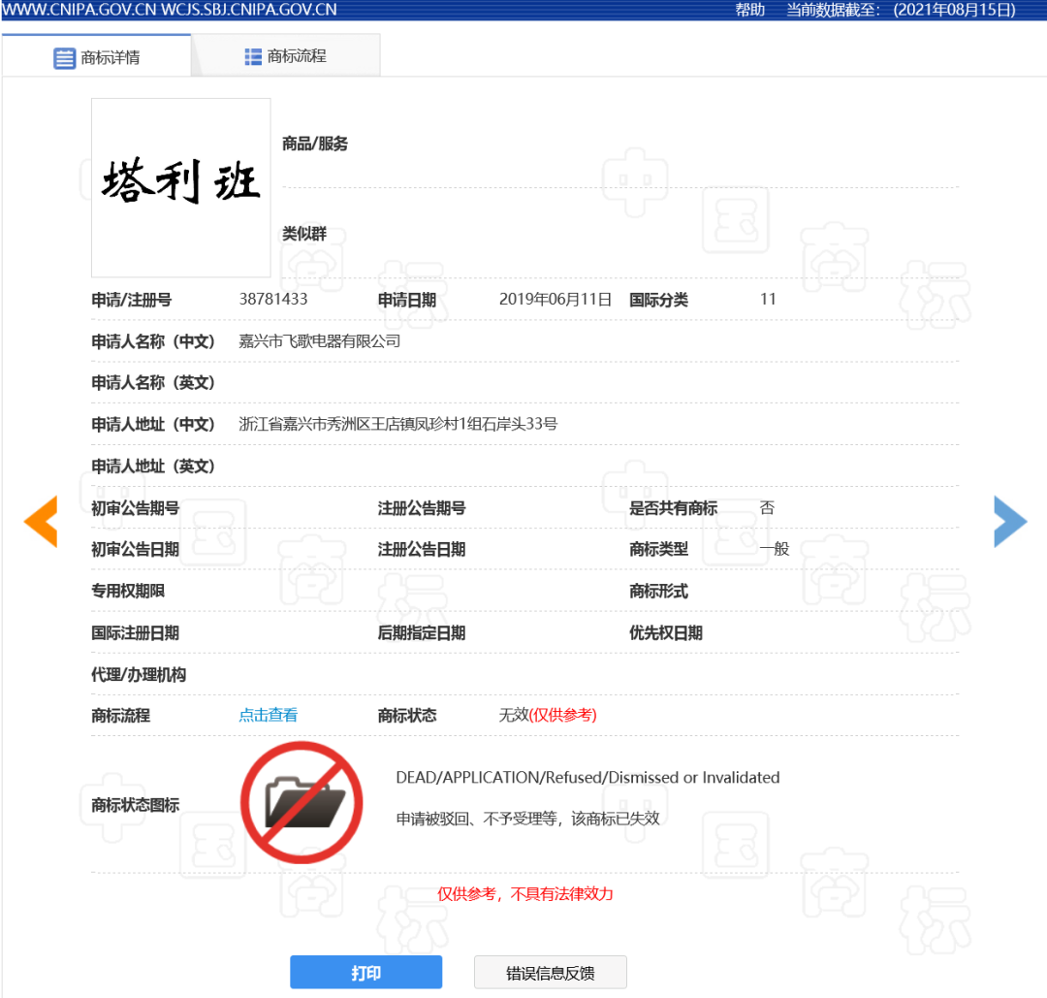Select the application number 38781433
The height and width of the screenshot is (998, 1047).
click(x=274, y=300)
